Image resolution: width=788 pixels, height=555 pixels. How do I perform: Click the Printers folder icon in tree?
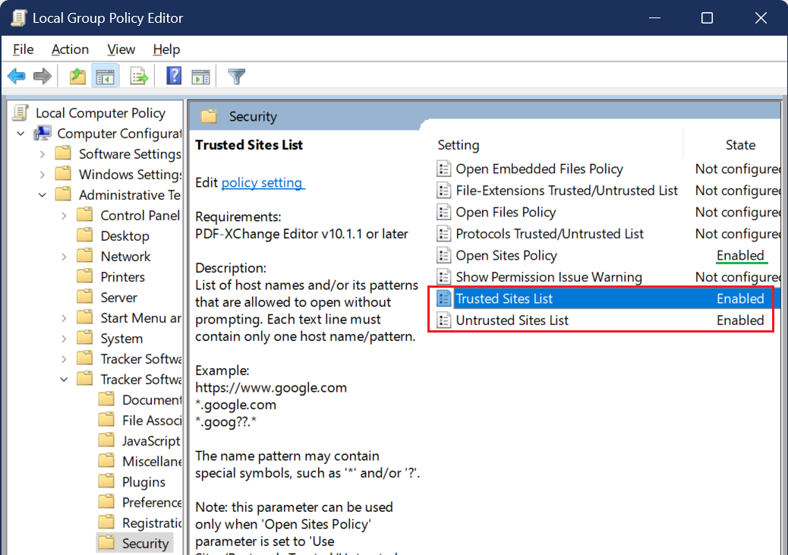click(x=84, y=276)
